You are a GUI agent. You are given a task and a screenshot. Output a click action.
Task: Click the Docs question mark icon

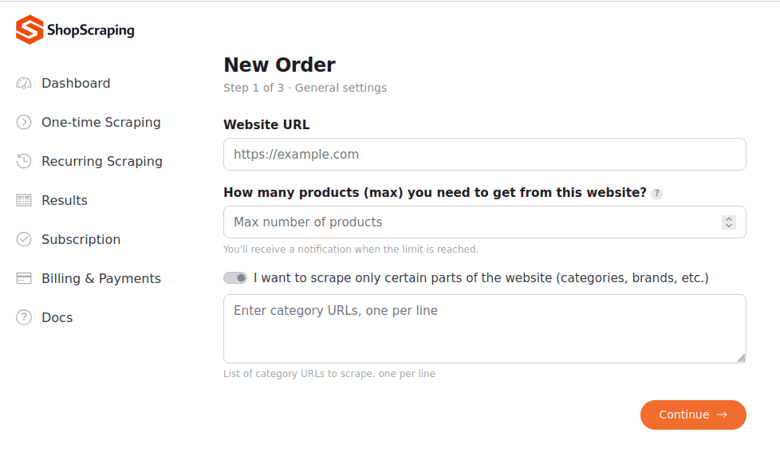click(24, 317)
